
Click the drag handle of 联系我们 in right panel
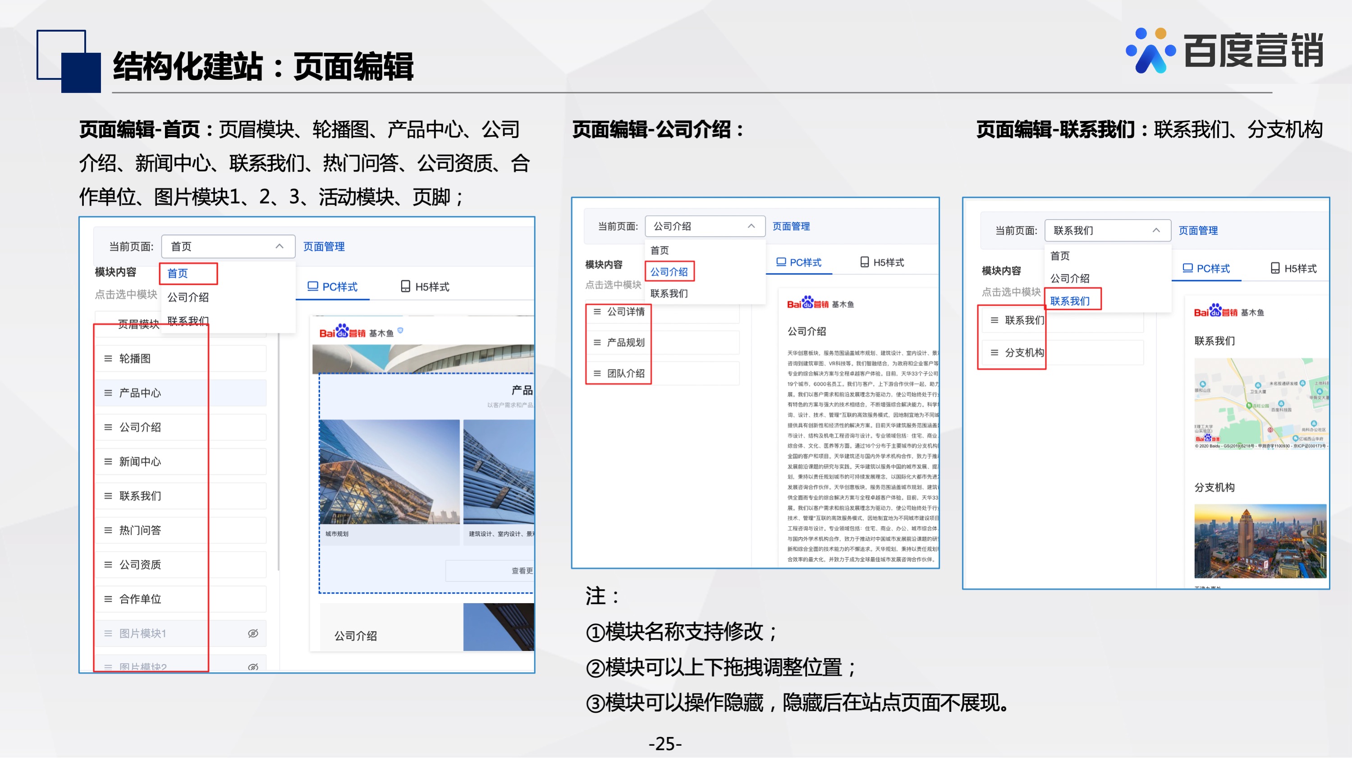tap(995, 320)
